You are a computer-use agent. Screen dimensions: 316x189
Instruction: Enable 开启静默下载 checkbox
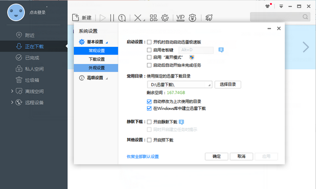[x=149, y=122]
